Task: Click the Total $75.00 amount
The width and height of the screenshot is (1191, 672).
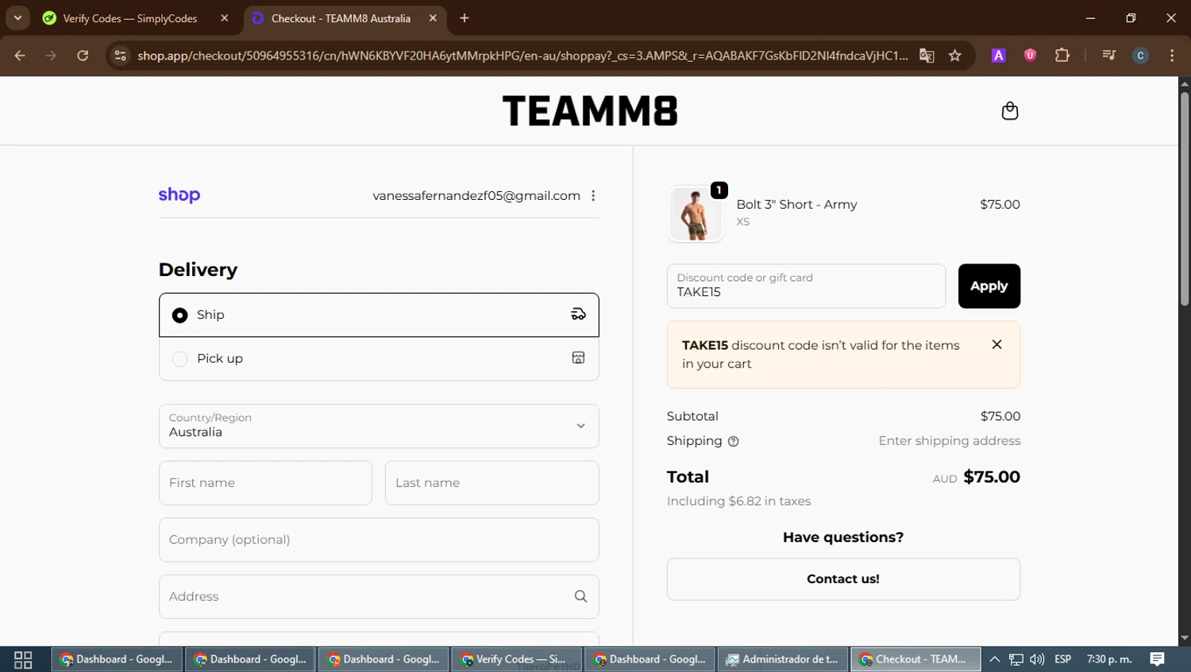Action: (x=992, y=477)
